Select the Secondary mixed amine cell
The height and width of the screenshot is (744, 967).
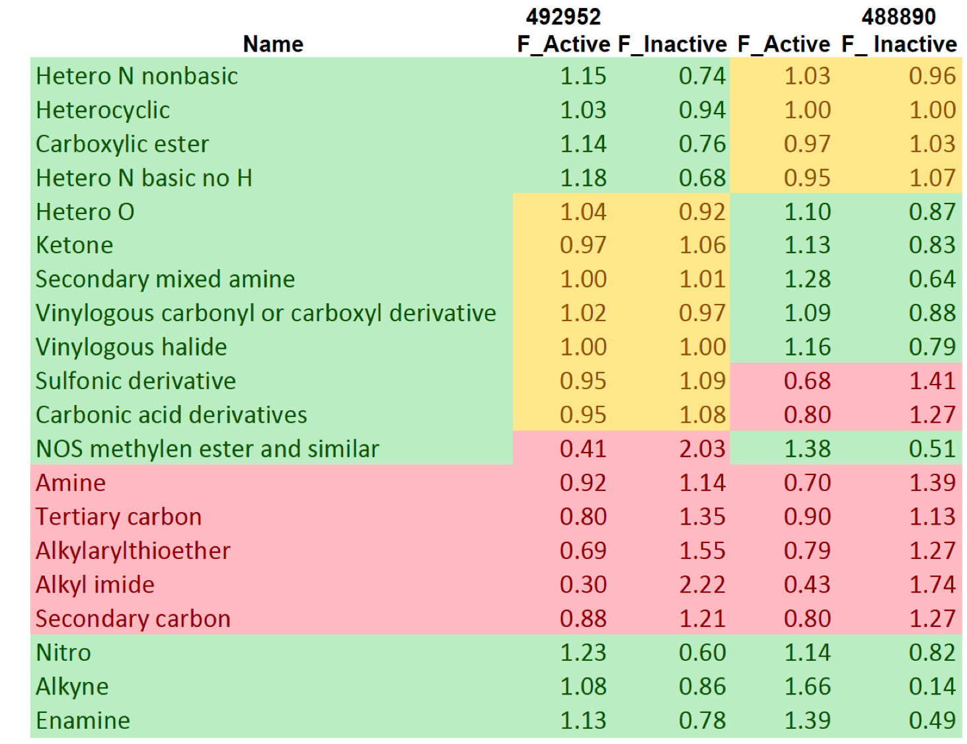[165, 279]
